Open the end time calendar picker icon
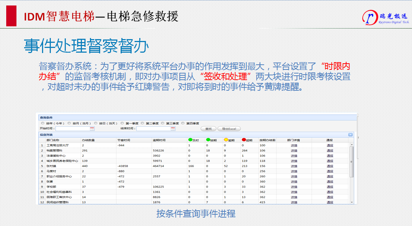412x226 pixels. click(173, 129)
